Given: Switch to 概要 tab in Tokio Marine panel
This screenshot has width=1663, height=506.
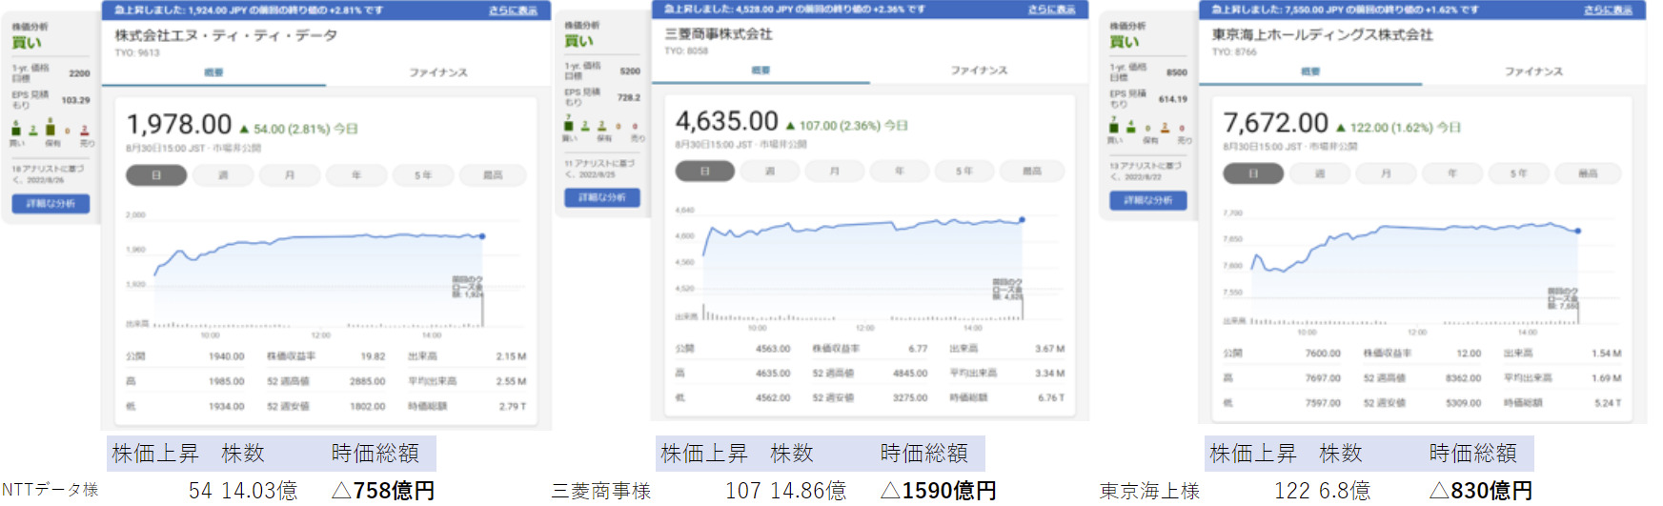Looking at the screenshot, I should pyautogui.click(x=1310, y=71).
